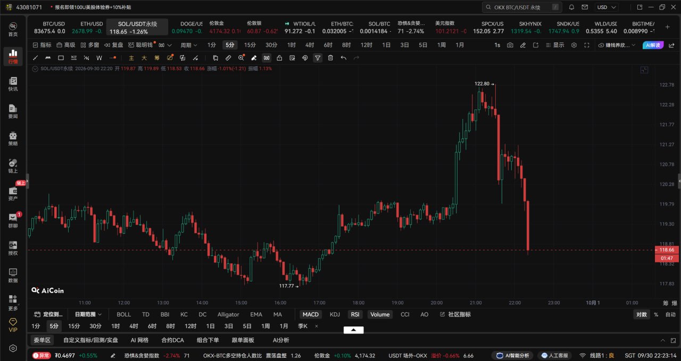Select the BTC/USD ticker tab
The image size is (681, 361).
pos(50,27)
